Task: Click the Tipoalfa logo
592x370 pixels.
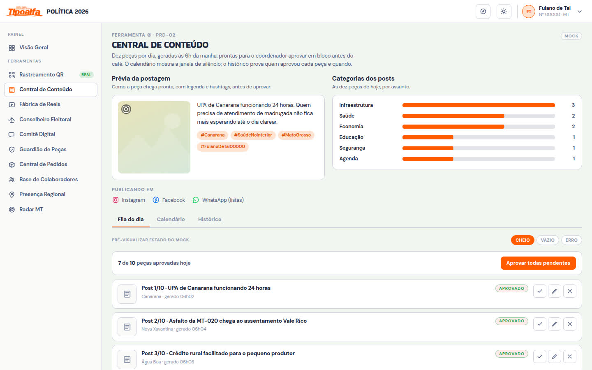Action: 24,11
